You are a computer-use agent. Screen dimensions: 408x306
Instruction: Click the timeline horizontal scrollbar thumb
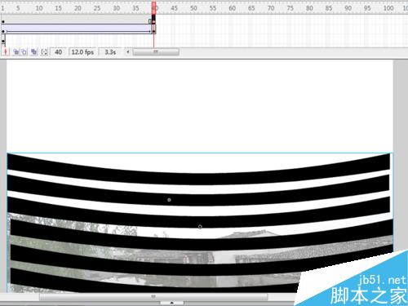pos(156,51)
